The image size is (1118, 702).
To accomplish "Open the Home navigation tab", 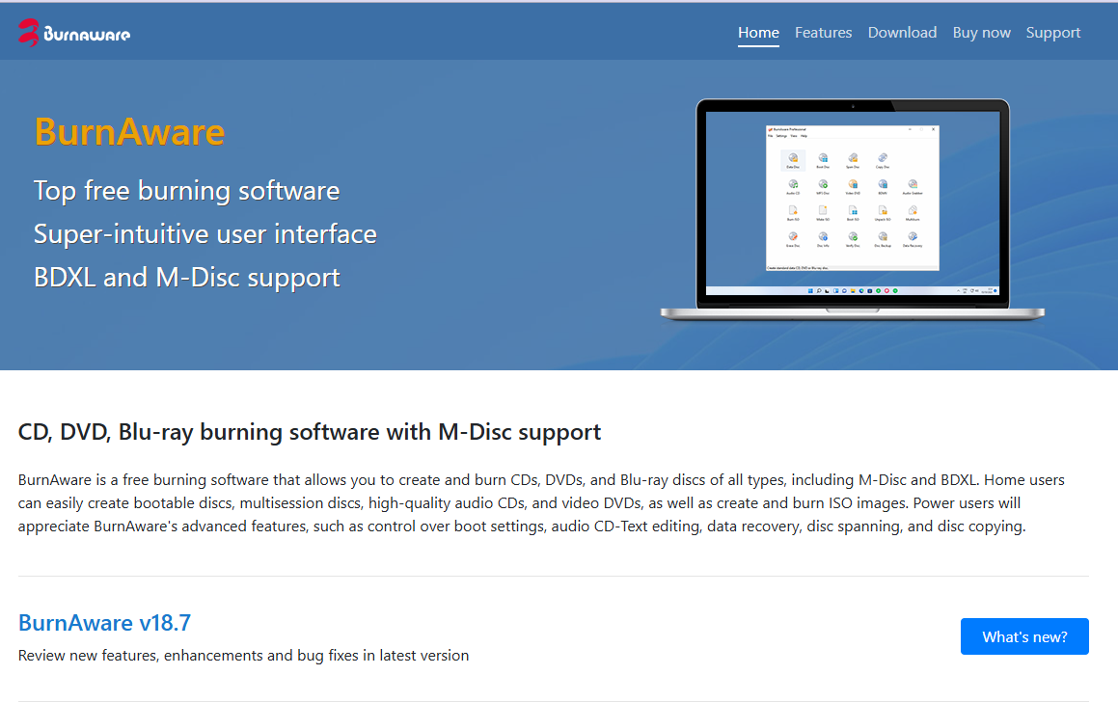I will click(x=758, y=33).
